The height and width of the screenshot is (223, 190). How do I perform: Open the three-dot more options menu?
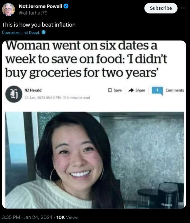[183, 8]
